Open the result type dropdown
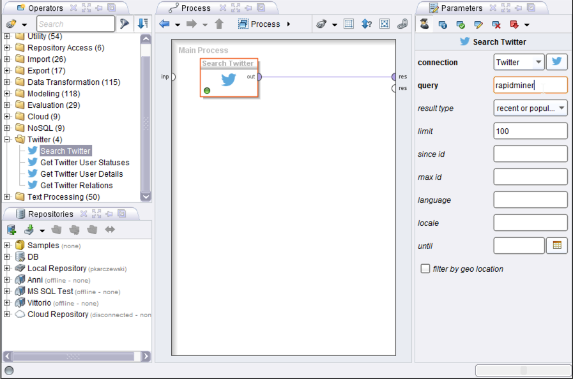The width and height of the screenshot is (573, 379). pos(530,108)
